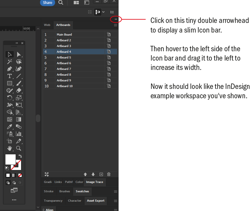Viewport: 251px width, 211px height.
Task: Click the circled double arrowhead to collapse panel
Action: 116,19
